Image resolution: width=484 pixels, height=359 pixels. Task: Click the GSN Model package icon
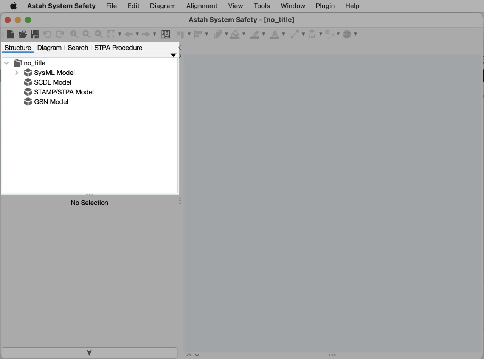[28, 102]
